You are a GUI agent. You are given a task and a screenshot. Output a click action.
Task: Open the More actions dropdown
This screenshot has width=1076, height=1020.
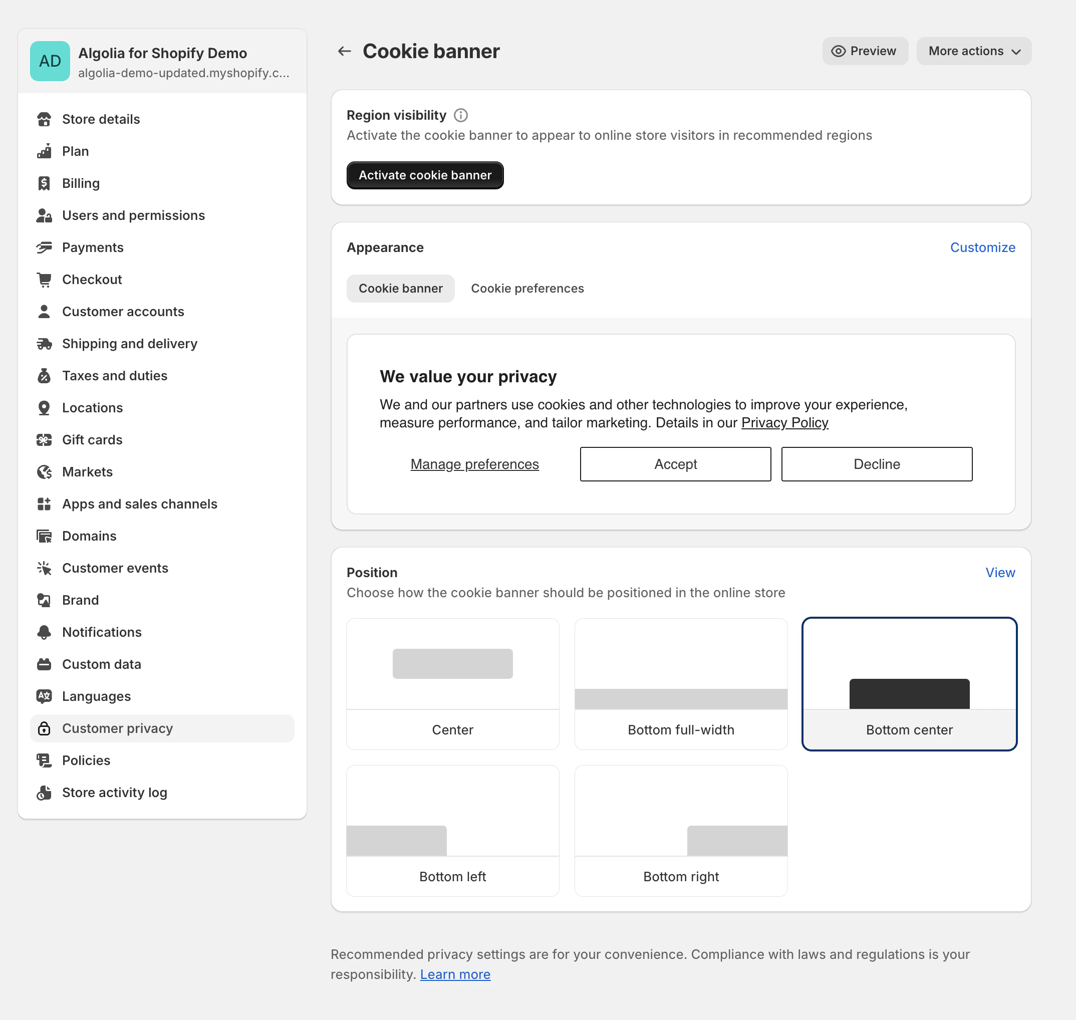(x=973, y=51)
